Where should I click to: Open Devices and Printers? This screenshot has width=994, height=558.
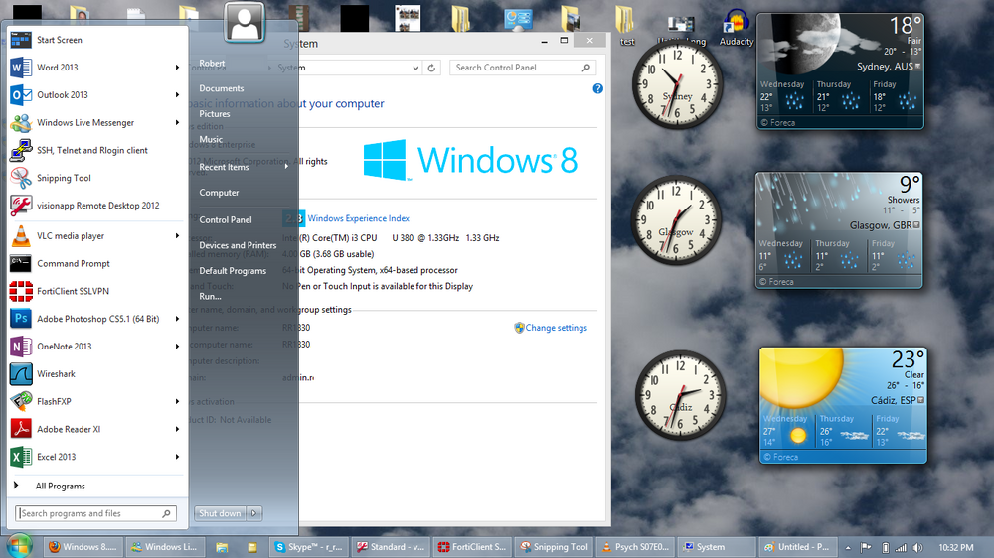coord(238,245)
